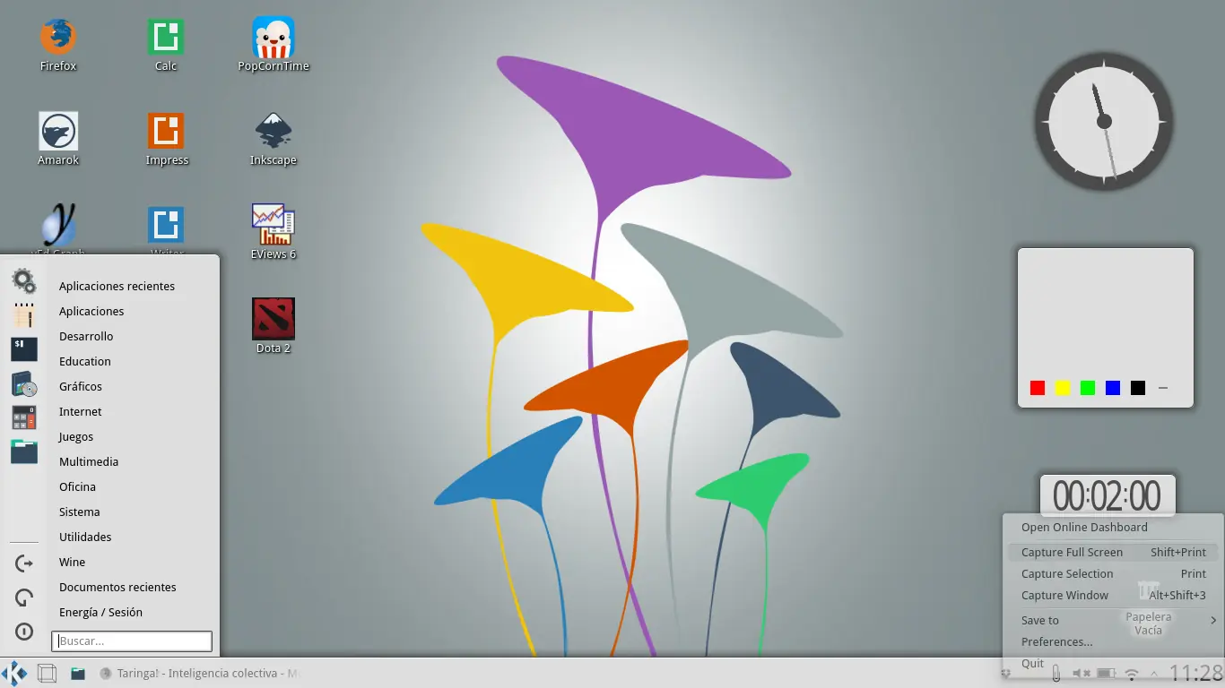Open the Education category

[85, 361]
